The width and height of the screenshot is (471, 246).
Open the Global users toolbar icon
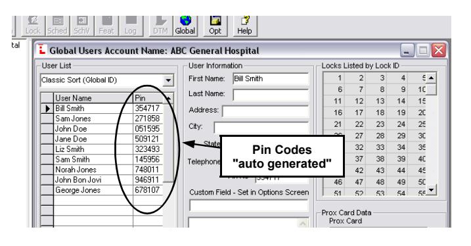click(x=185, y=26)
